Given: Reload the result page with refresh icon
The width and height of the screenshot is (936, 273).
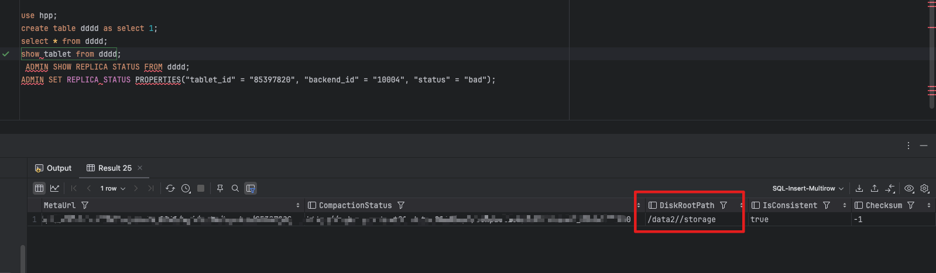Looking at the screenshot, I should pos(170,188).
